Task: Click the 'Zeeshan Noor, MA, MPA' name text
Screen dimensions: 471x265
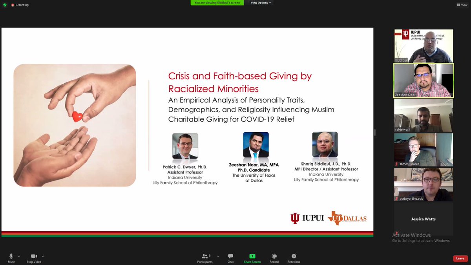Action: (x=254, y=165)
